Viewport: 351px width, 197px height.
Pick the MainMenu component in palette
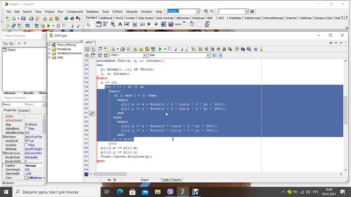click(x=105, y=24)
